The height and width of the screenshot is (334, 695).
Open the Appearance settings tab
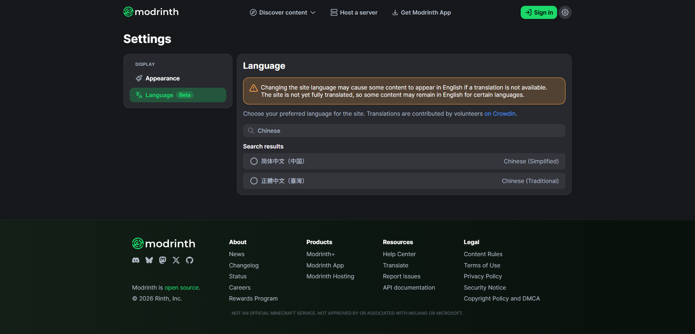coord(178,78)
